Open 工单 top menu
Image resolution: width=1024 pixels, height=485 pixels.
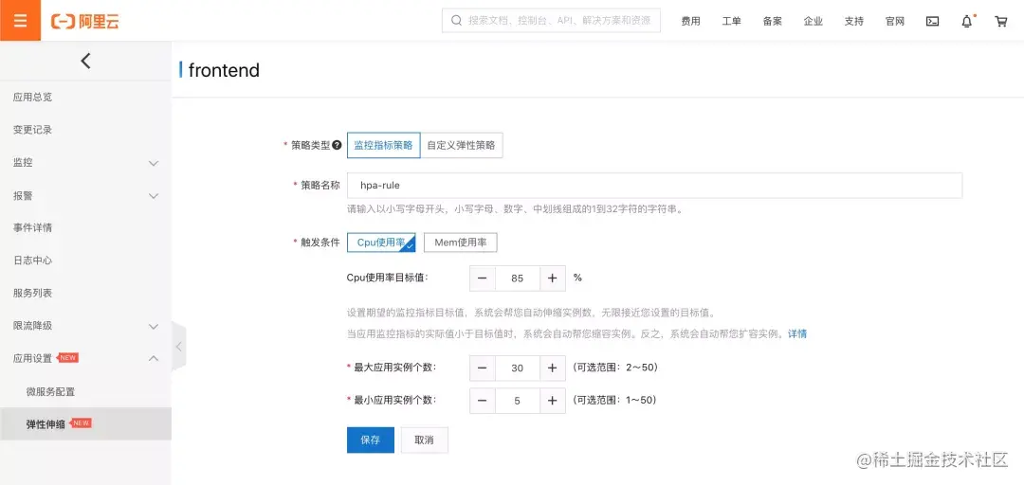pyautogui.click(x=731, y=21)
